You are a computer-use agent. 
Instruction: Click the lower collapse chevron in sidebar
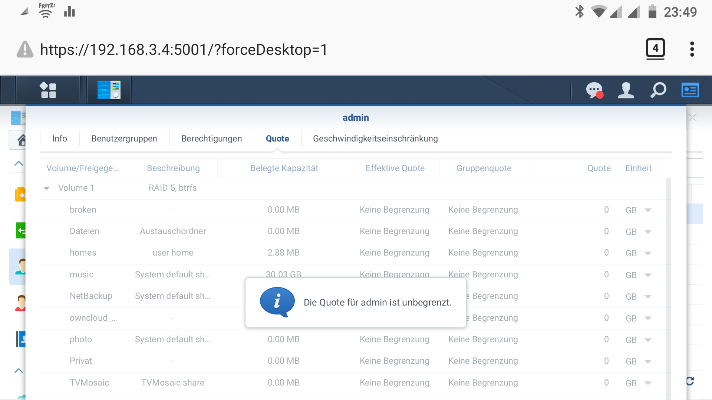click(x=19, y=371)
